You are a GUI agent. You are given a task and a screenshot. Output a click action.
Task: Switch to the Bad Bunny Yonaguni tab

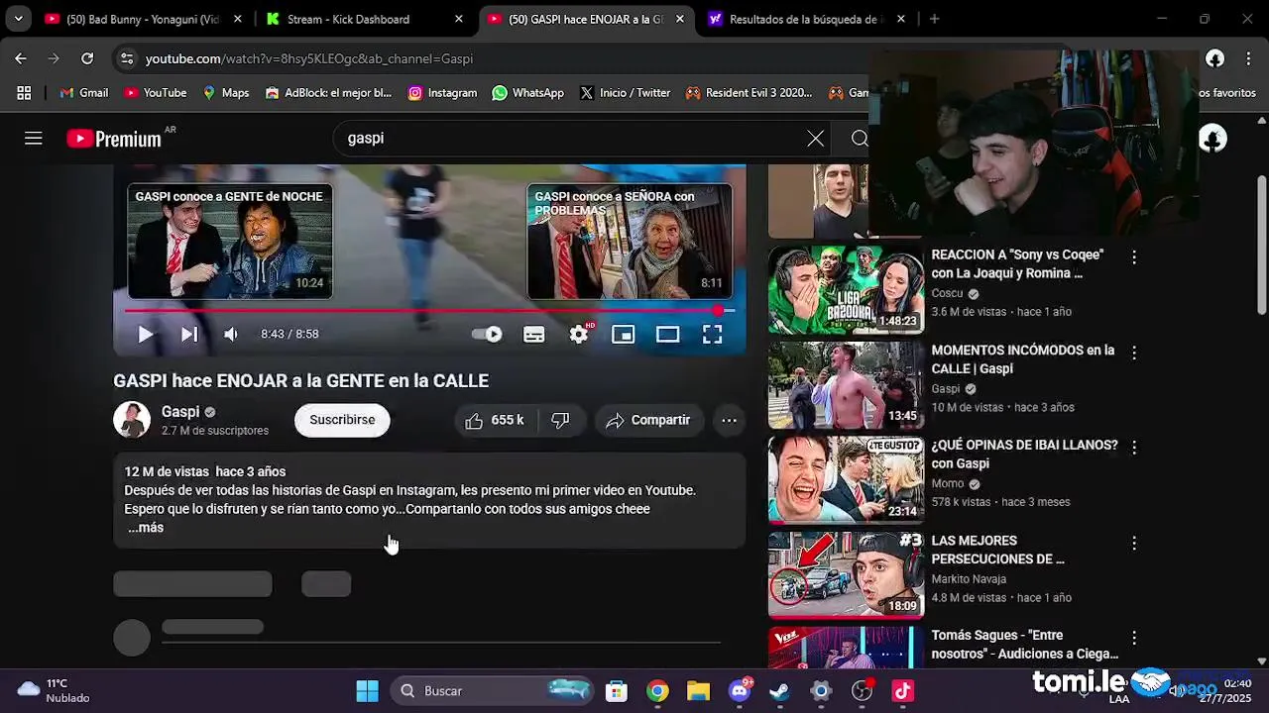144,19
